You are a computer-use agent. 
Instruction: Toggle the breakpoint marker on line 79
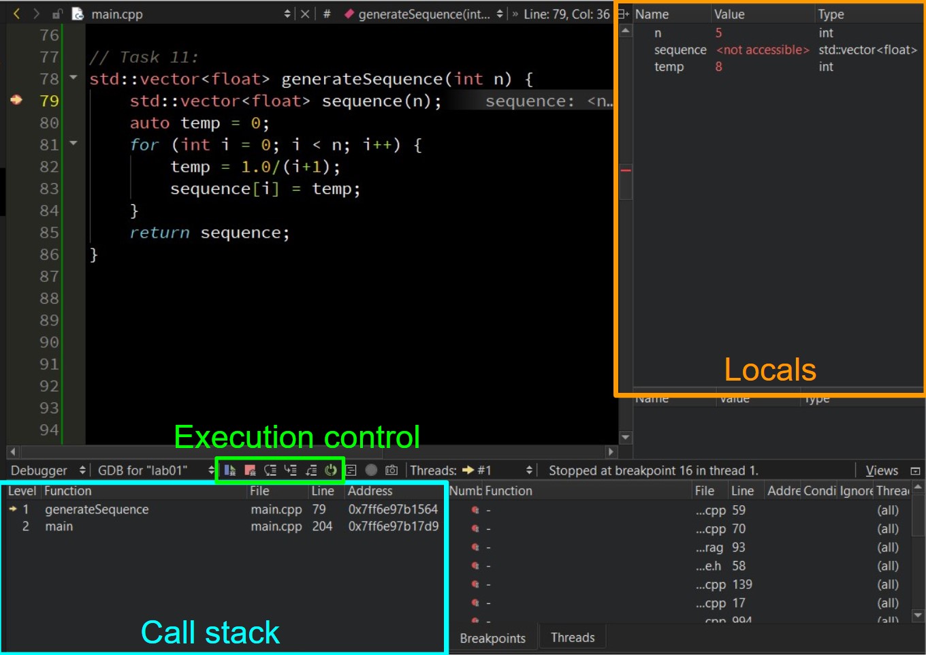16,100
